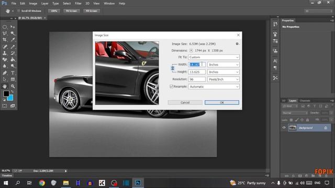Select the Pen tool
This screenshot has height=188, width=335.
pos(5,73)
